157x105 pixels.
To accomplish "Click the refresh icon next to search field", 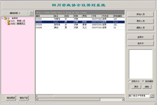I will (152, 96).
